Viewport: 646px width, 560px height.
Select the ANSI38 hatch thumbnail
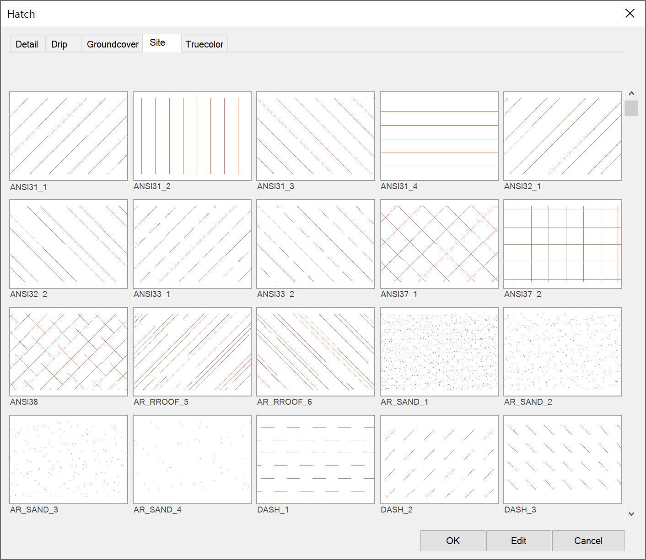tap(69, 352)
